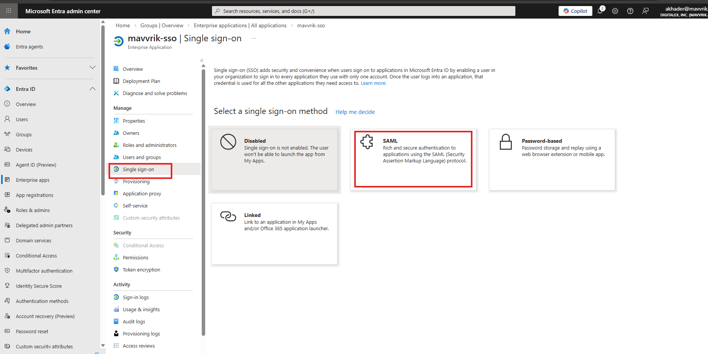
Task: Open the notifications bell icon
Action: tap(600, 11)
